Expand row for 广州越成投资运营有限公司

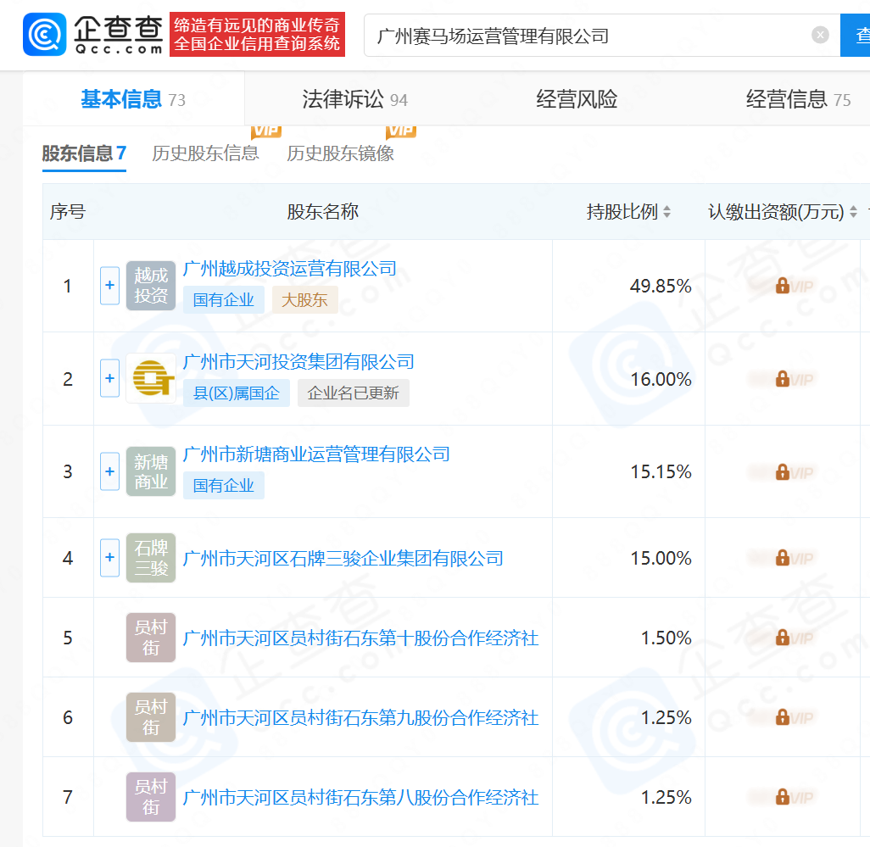[109, 286]
